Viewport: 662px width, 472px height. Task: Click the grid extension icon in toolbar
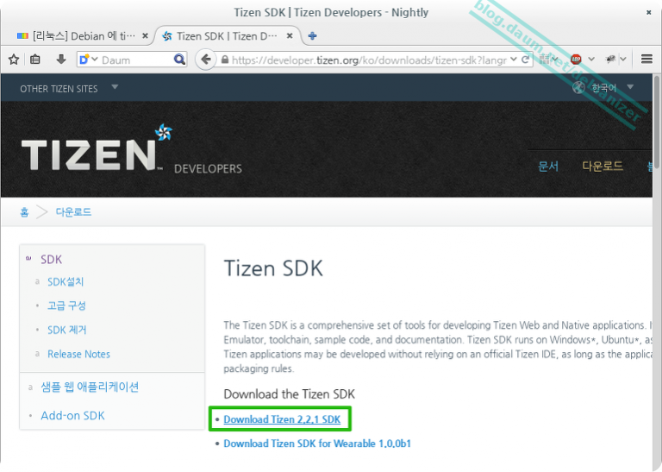[x=545, y=60]
